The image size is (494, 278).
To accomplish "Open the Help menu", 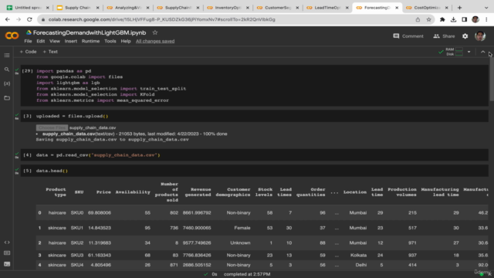I will 125,41.
